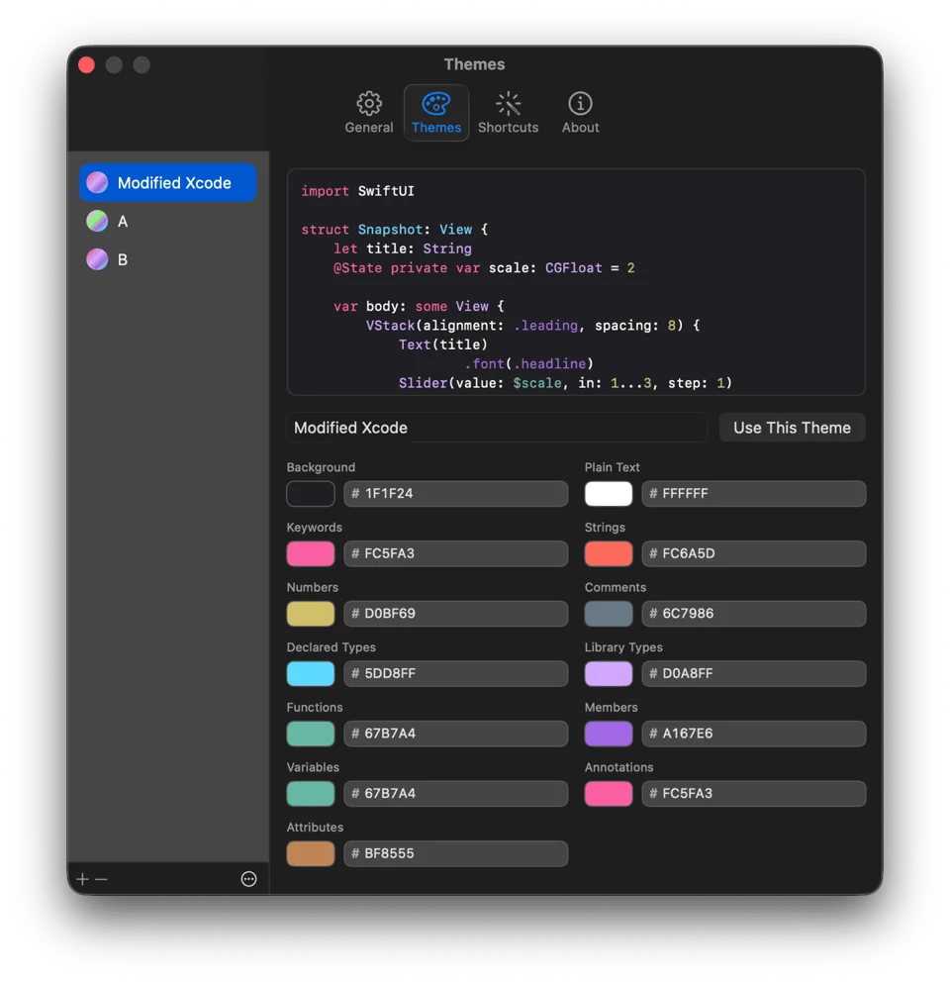Click the Annotations hex field FC5FA3
The width and height of the screenshot is (950, 984).
point(754,793)
